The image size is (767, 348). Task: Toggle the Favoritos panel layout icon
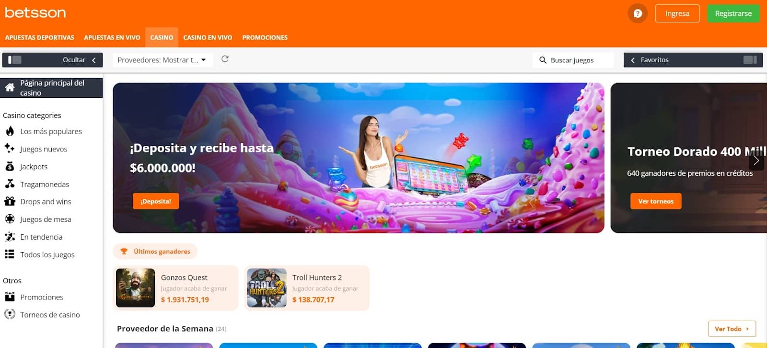(x=750, y=60)
